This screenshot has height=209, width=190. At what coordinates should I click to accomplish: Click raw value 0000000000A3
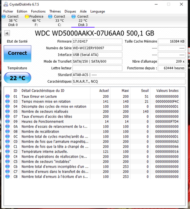[167, 142]
